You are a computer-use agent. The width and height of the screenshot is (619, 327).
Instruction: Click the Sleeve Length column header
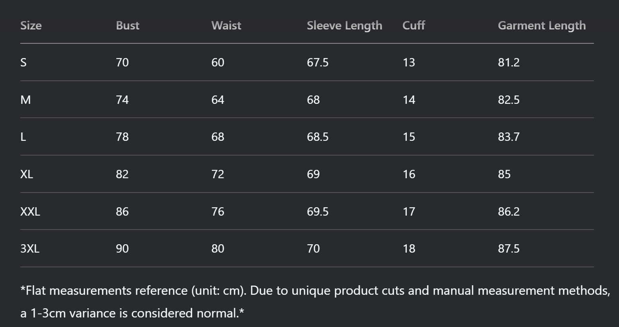(344, 26)
